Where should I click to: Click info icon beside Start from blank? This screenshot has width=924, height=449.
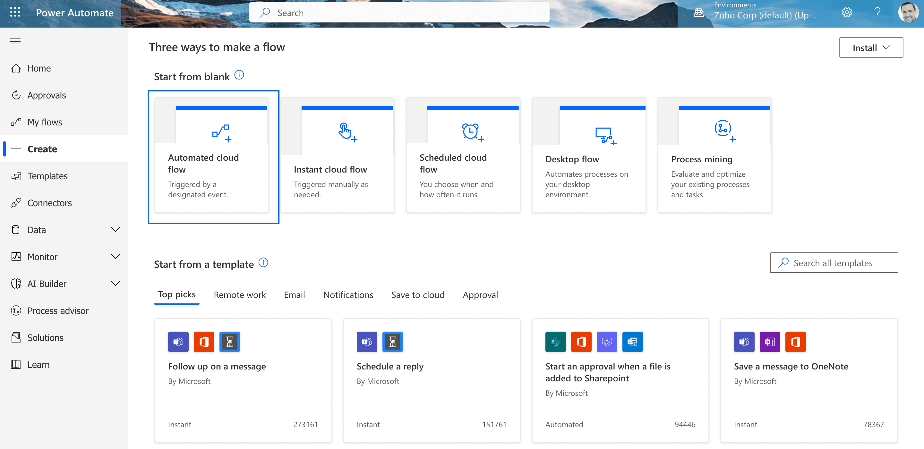pos(239,75)
